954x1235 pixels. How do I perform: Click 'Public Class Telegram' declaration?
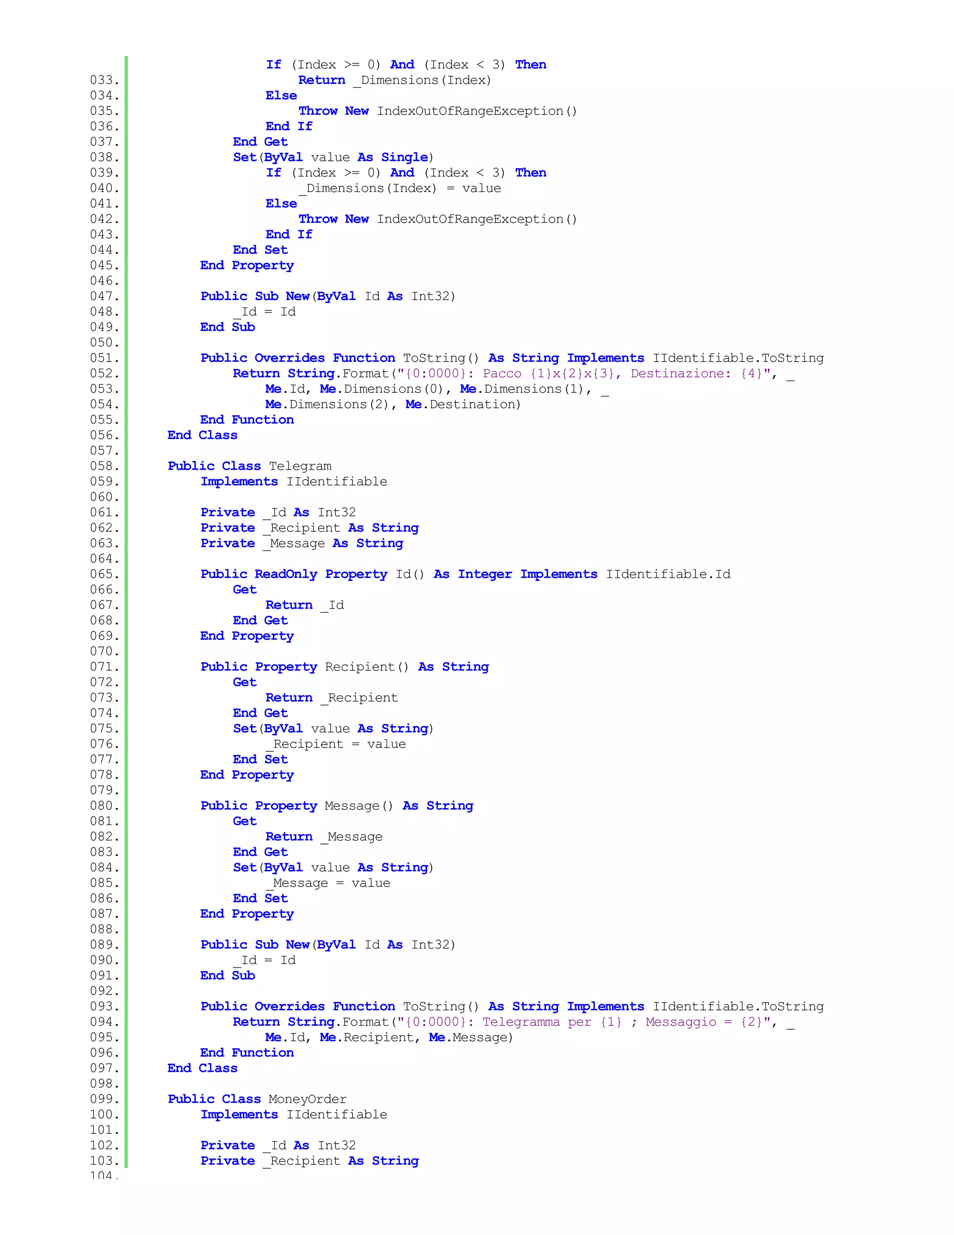(249, 466)
